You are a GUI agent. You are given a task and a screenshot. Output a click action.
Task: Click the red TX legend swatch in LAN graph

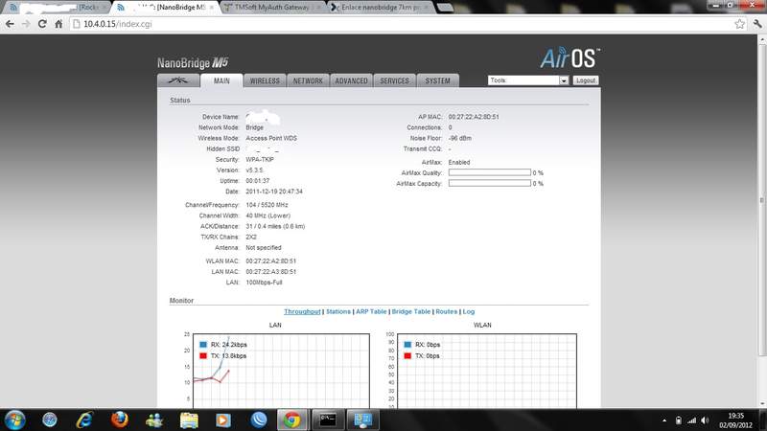(x=203, y=355)
